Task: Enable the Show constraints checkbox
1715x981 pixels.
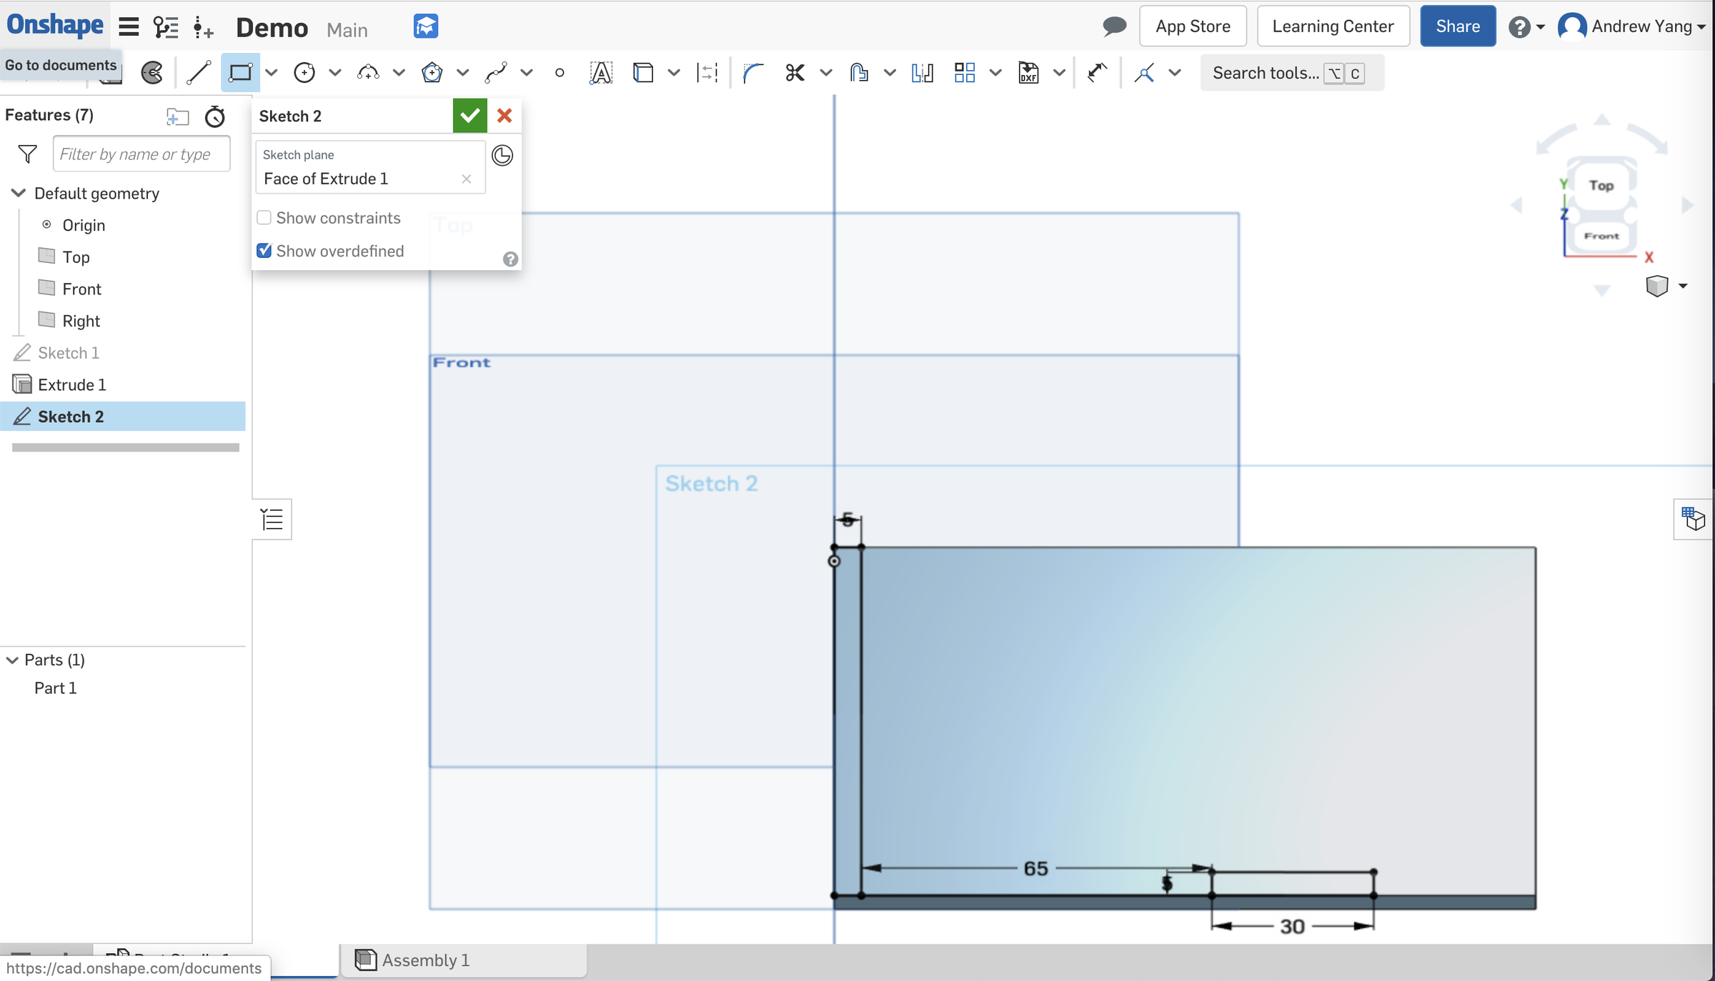Action: coord(264,217)
